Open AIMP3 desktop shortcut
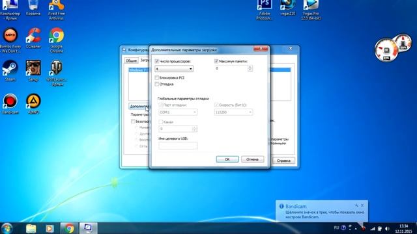This screenshot has width=417, height=234. pyautogui.click(x=33, y=104)
